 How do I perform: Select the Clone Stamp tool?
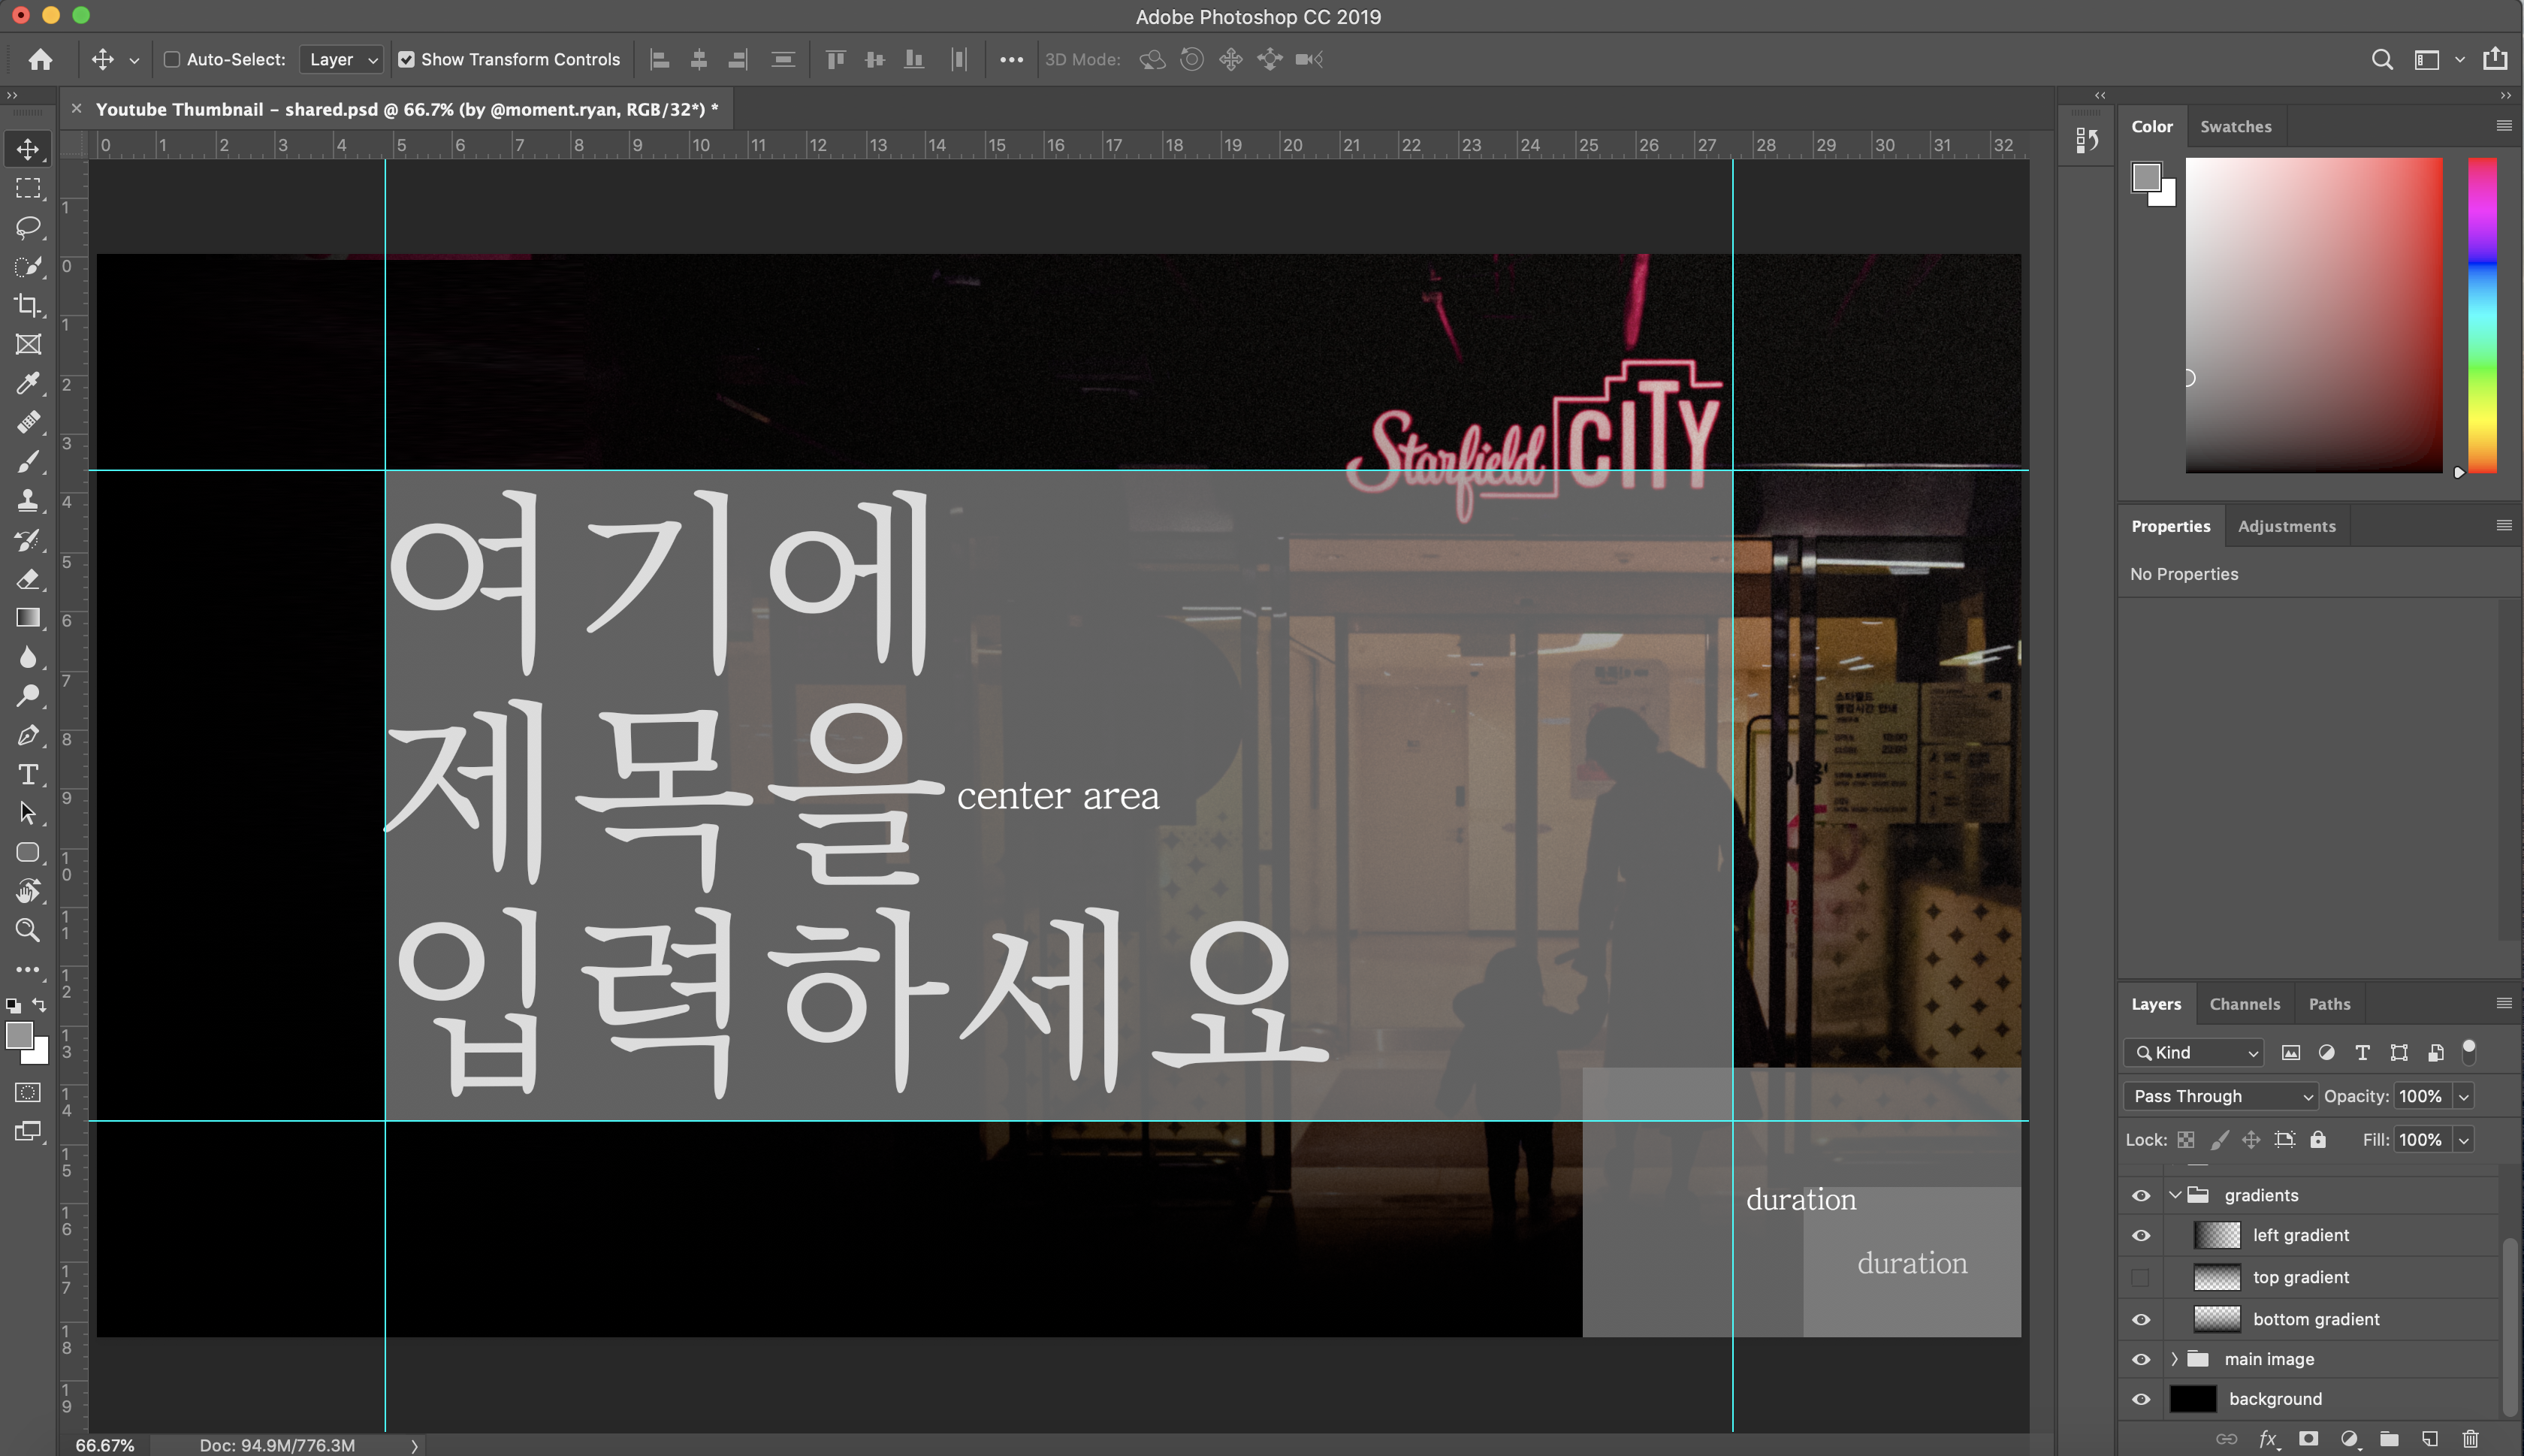tap(27, 500)
